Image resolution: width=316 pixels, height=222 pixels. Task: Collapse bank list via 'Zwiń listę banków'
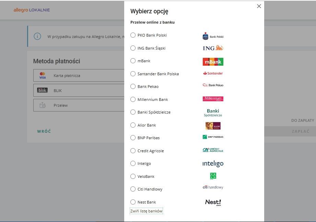click(x=146, y=211)
